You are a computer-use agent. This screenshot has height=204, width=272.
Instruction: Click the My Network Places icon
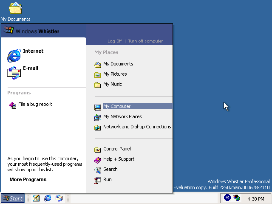[x=98, y=117]
